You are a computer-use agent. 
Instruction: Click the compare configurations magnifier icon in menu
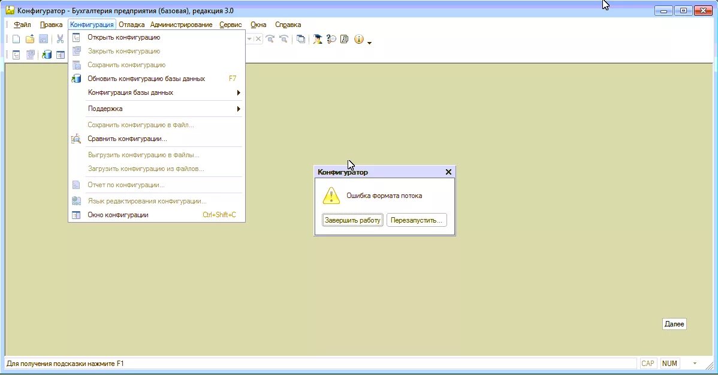click(76, 139)
